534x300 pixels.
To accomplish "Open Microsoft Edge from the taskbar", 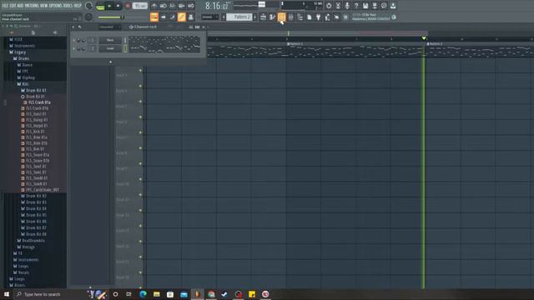I will 143,294.
